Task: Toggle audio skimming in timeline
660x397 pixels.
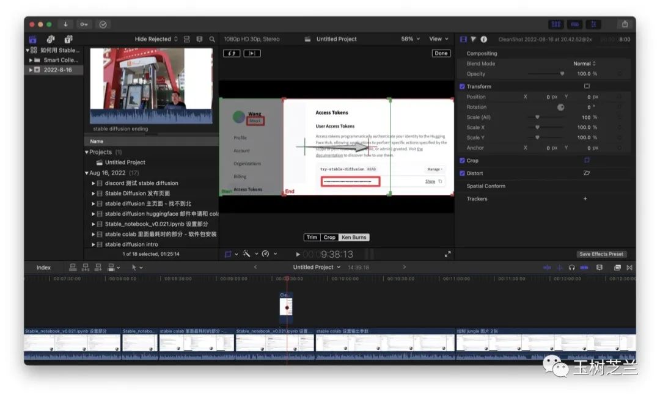Action: point(559,268)
